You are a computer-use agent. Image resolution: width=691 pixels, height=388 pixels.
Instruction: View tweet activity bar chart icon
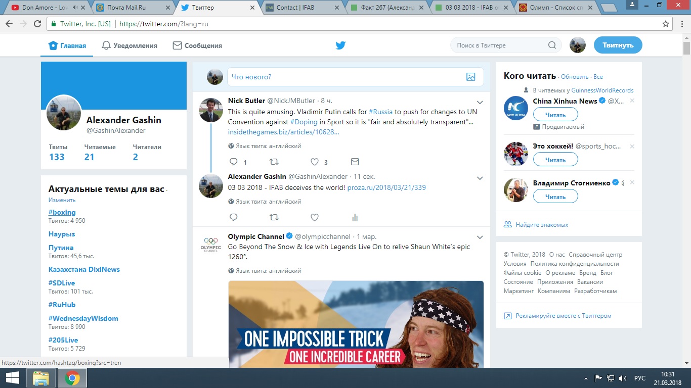click(x=355, y=217)
